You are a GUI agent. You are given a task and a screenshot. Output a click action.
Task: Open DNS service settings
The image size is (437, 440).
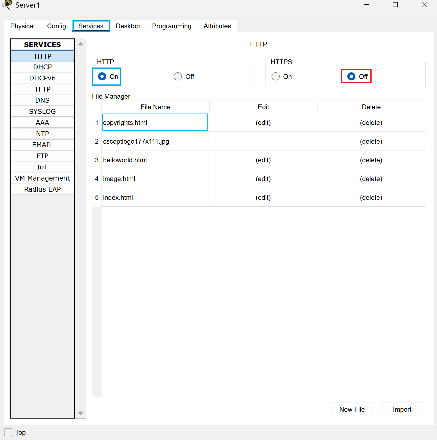click(42, 100)
